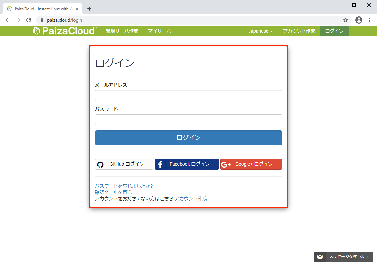Open the Chrome three-dot menu
Viewport: 377px width, 262px height.
click(370, 20)
